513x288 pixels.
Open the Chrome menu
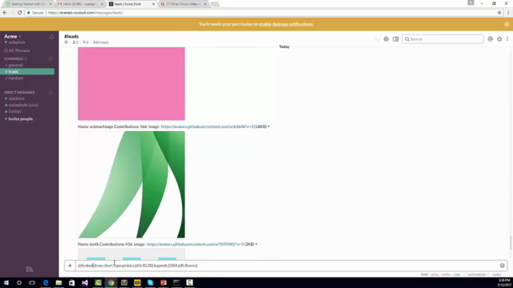508,13
